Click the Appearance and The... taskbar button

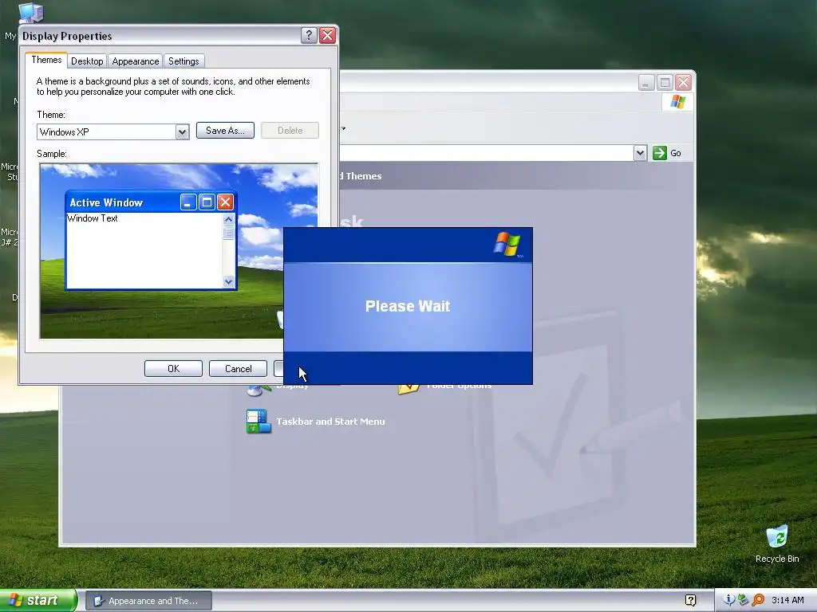148,601
